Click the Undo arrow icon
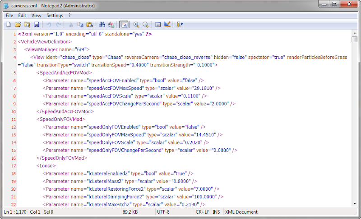The width and height of the screenshot is (361, 219). click(x=49, y=25)
